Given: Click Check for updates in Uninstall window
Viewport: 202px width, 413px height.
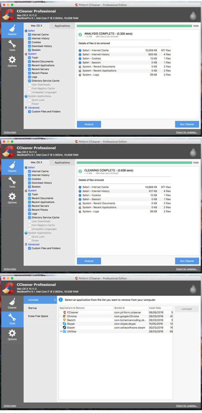Looking at the screenshot, I should coord(187,406).
